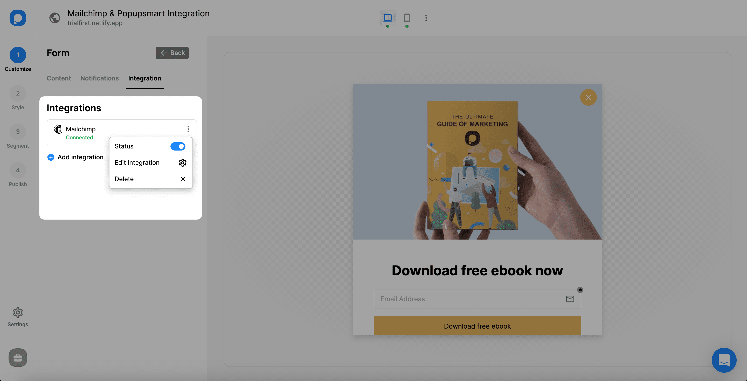Go to the Publish step in the sidebar
Viewport: 747px width, 381px height.
coord(18,170)
